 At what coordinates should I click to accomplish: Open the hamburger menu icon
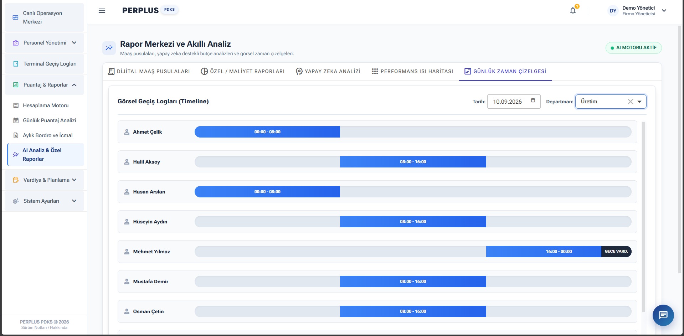(102, 11)
